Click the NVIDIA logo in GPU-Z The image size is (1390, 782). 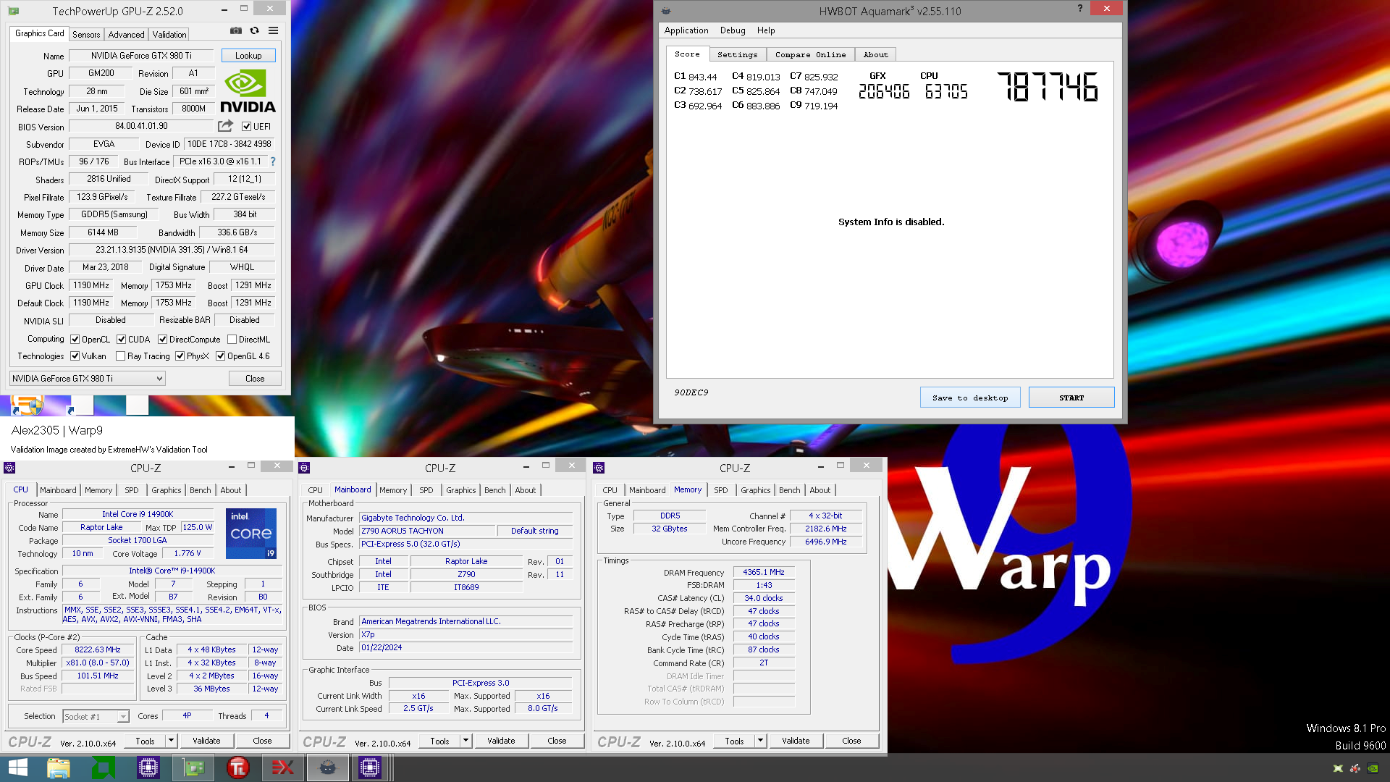pyautogui.click(x=248, y=91)
